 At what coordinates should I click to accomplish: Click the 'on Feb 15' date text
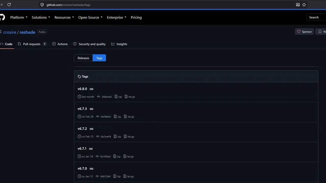(x=88, y=136)
